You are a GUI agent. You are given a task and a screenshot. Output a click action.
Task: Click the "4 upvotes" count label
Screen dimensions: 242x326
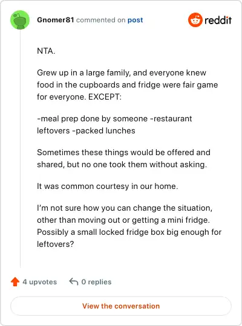coord(39,282)
